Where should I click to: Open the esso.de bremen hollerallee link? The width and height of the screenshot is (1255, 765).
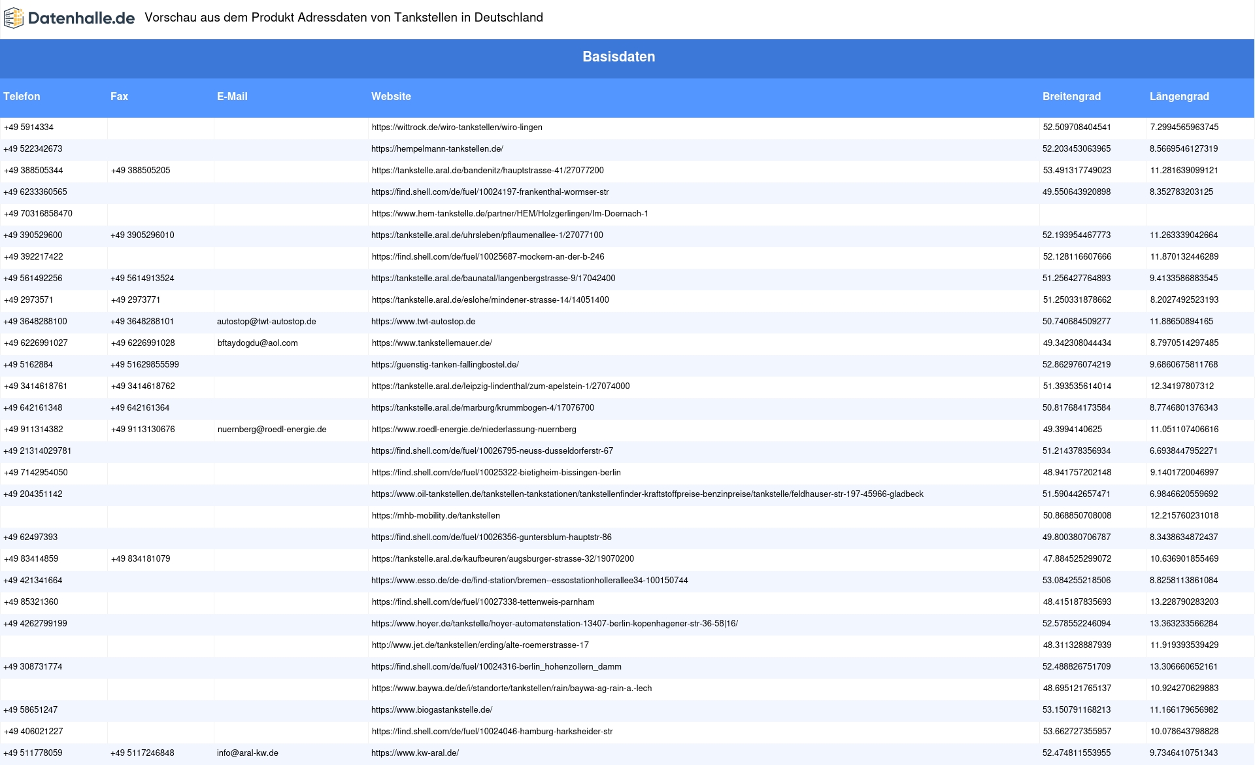[529, 581]
